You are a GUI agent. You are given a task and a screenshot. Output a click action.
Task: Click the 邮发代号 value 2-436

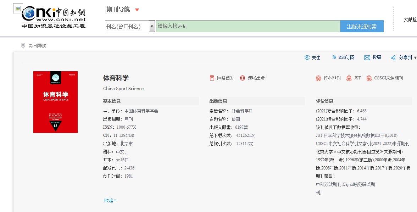[129, 168]
